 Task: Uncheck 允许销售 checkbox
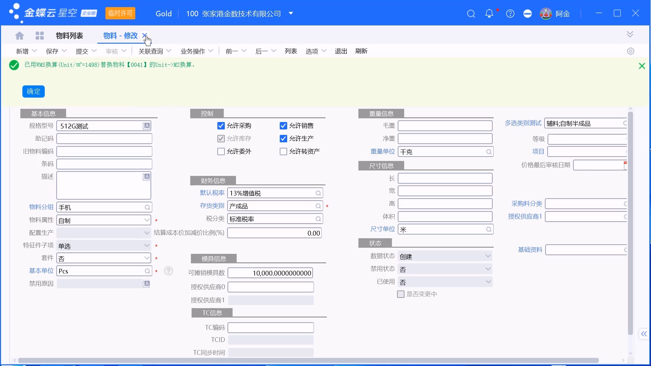pyautogui.click(x=283, y=126)
